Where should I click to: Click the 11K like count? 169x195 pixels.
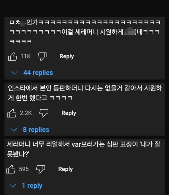coord(26,56)
